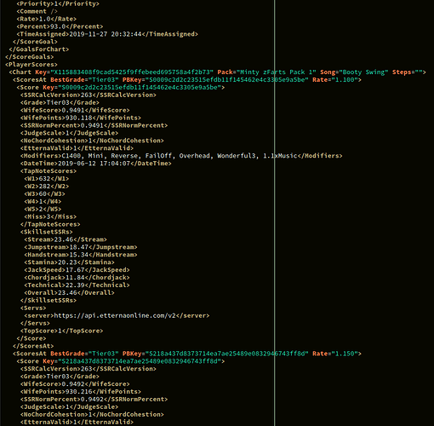
Task: Click the TimeAssigned 2019-11-27 line
Action: click(107, 34)
